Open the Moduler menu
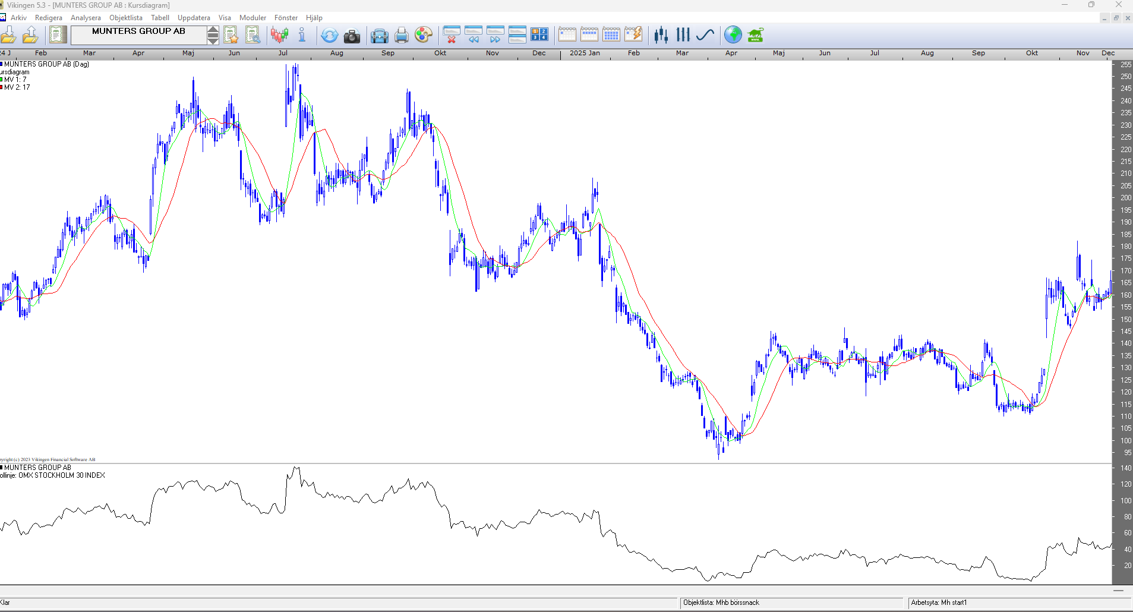1133x612 pixels. pyautogui.click(x=253, y=18)
